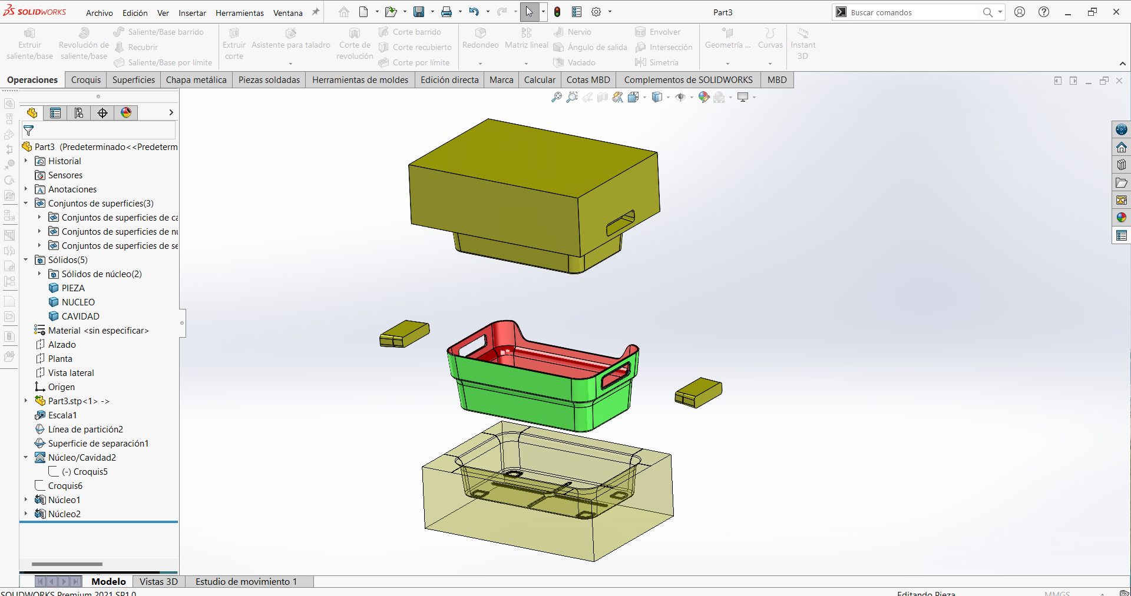This screenshot has width=1131, height=596.
Task: Switch to Herramientas de moldes tab
Action: point(360,80)
